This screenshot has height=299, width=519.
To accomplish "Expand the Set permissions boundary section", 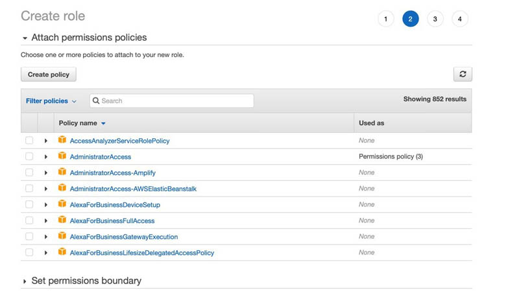I will [x=25, y=281].
